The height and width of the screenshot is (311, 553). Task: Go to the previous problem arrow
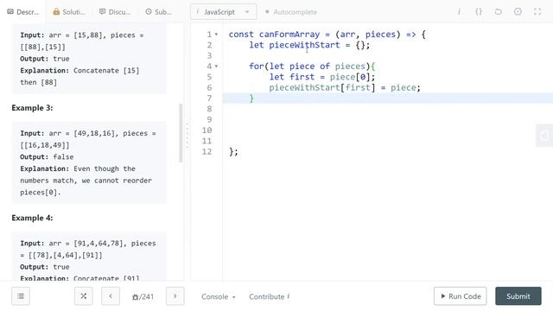pyautogui.click(x=111, y=296)
